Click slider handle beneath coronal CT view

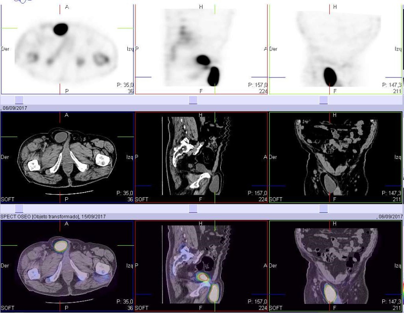tap(324, 208)
